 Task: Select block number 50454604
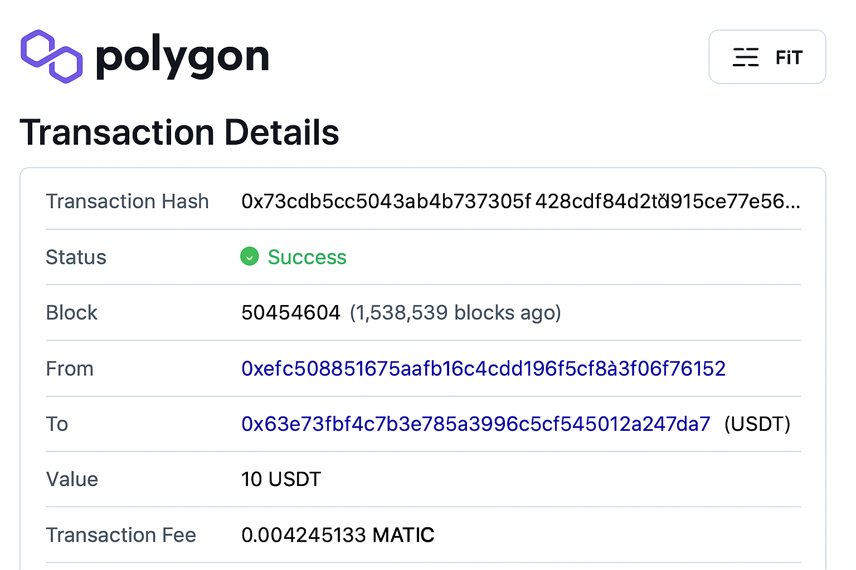click(290, 312)
